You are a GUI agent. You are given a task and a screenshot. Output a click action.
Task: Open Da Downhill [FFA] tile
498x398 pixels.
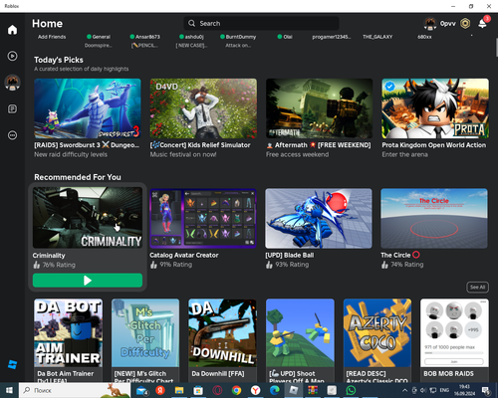[222, 333]
